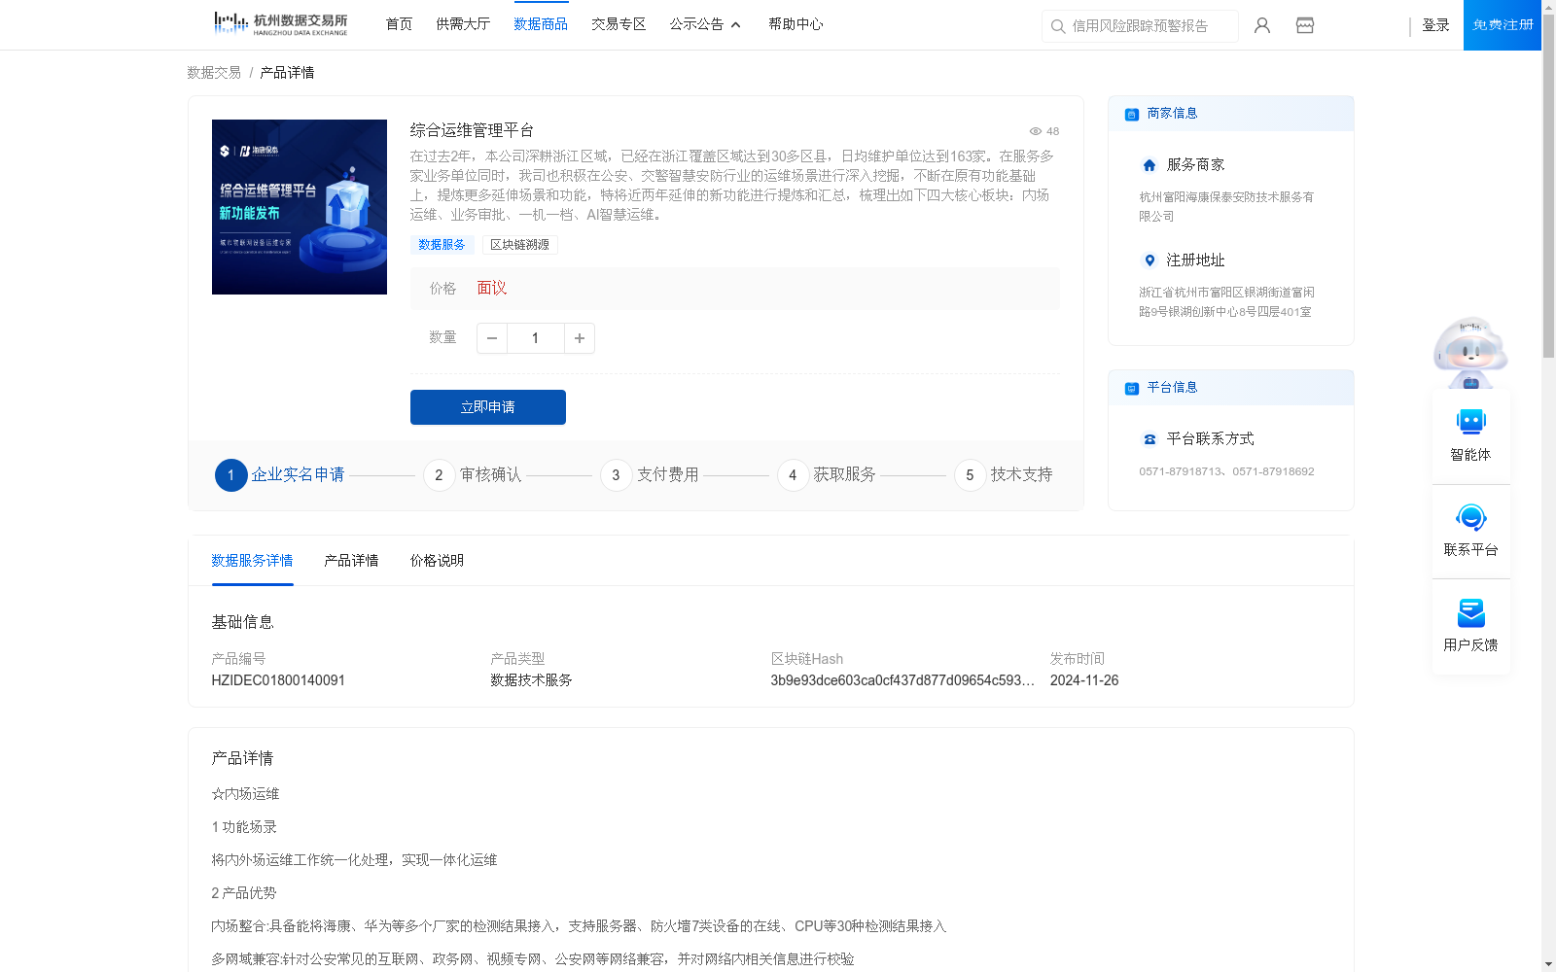Expand the 公示公告 dropdown menu
Image resolution: width=1556 pixels, height=972 pixels.
(x=705, y=24)
